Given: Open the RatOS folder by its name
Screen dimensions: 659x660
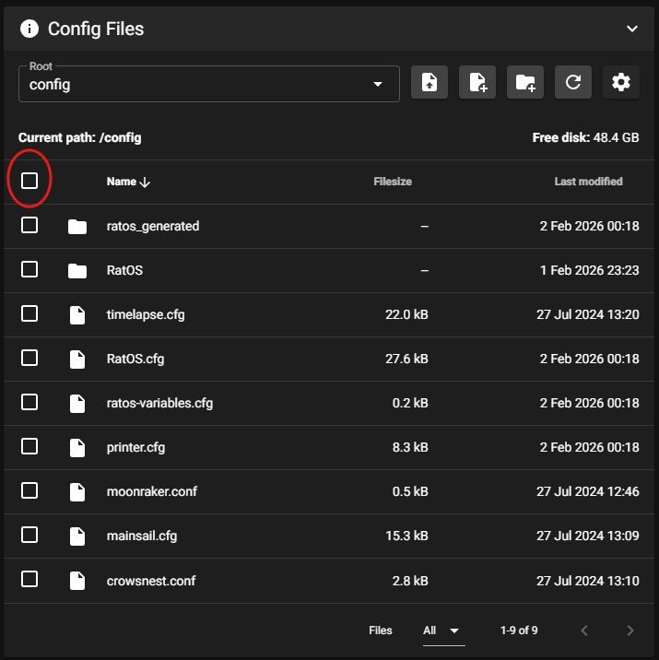Looking at the screenshot, I should 124,270.
